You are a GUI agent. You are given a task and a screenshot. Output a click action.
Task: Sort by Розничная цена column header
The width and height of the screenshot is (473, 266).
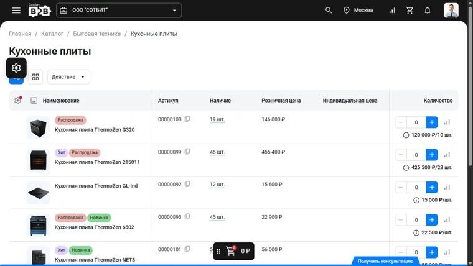(x=281, y=101)
